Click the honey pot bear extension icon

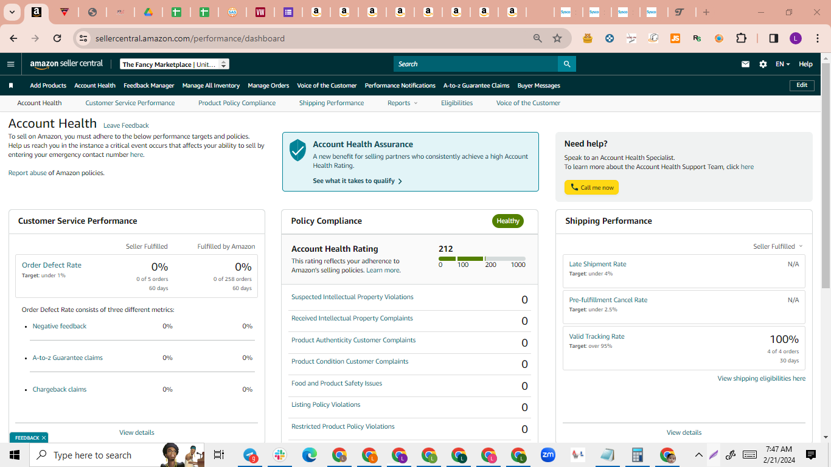(x=588, y=38)
